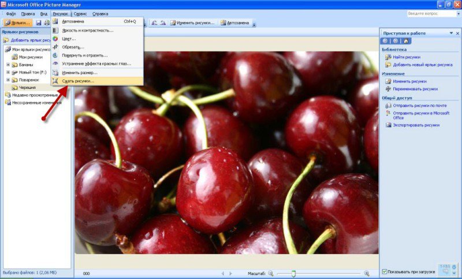
Task: Click zoom-in magnifier at slider's right end
Action: (366, 273)
